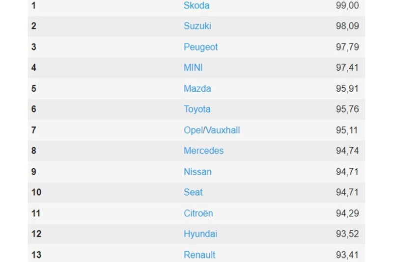Visit the Toyota link
Viewport: 393px width, 262px height.
click(x=197, y=109)
